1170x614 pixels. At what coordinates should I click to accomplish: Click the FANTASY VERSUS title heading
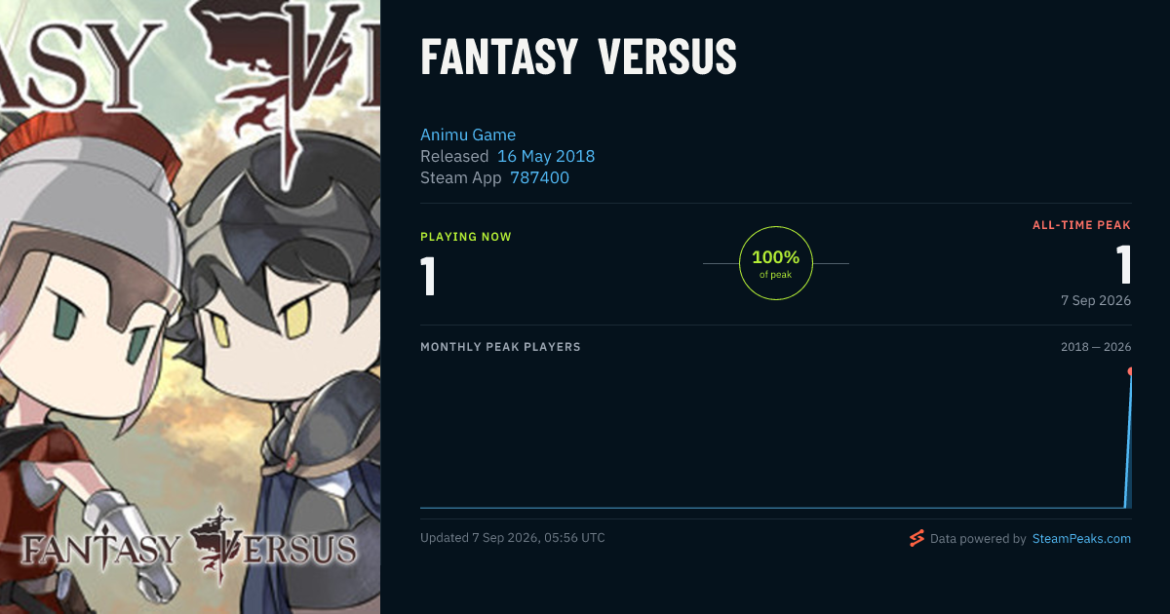[578, 58]
